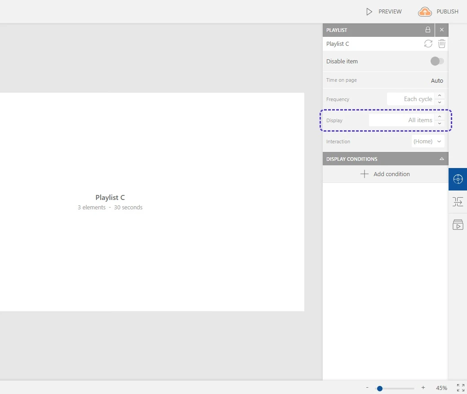Click the zoom in plus icon
467x394 pixels.
point(423,388)
